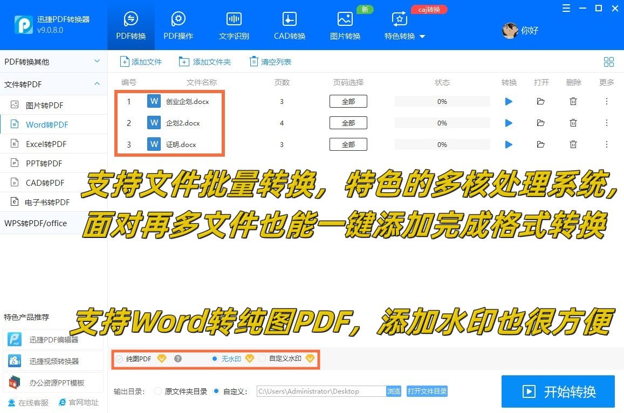The width and height of the screenshot is (624, 413).
Task: Open page selection 全部 for 企划2.docx
Action: pyautogui.click(x=348, y=123)
